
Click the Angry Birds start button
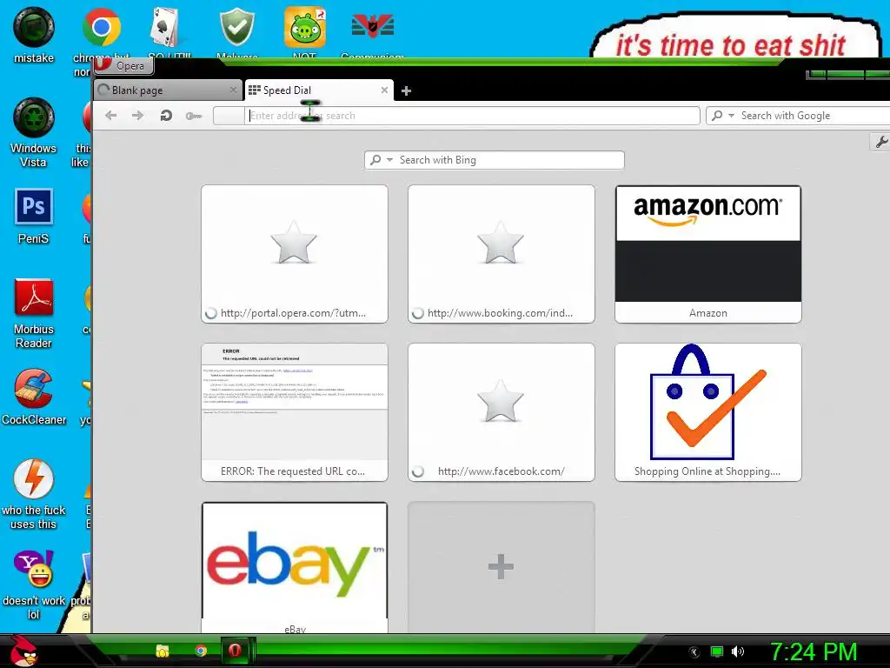[23, 651]
